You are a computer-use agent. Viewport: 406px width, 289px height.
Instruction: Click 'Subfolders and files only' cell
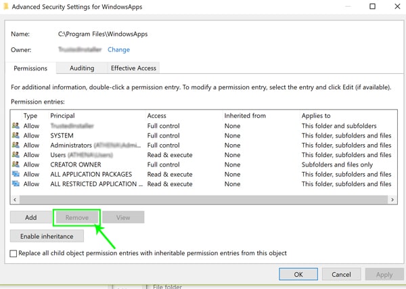[x=337, y=164]
